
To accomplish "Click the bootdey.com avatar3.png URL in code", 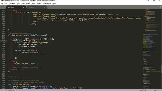I will tap(99, 18).
